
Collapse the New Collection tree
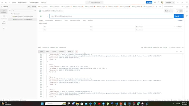pyautogui.click(x=10, y=14)
